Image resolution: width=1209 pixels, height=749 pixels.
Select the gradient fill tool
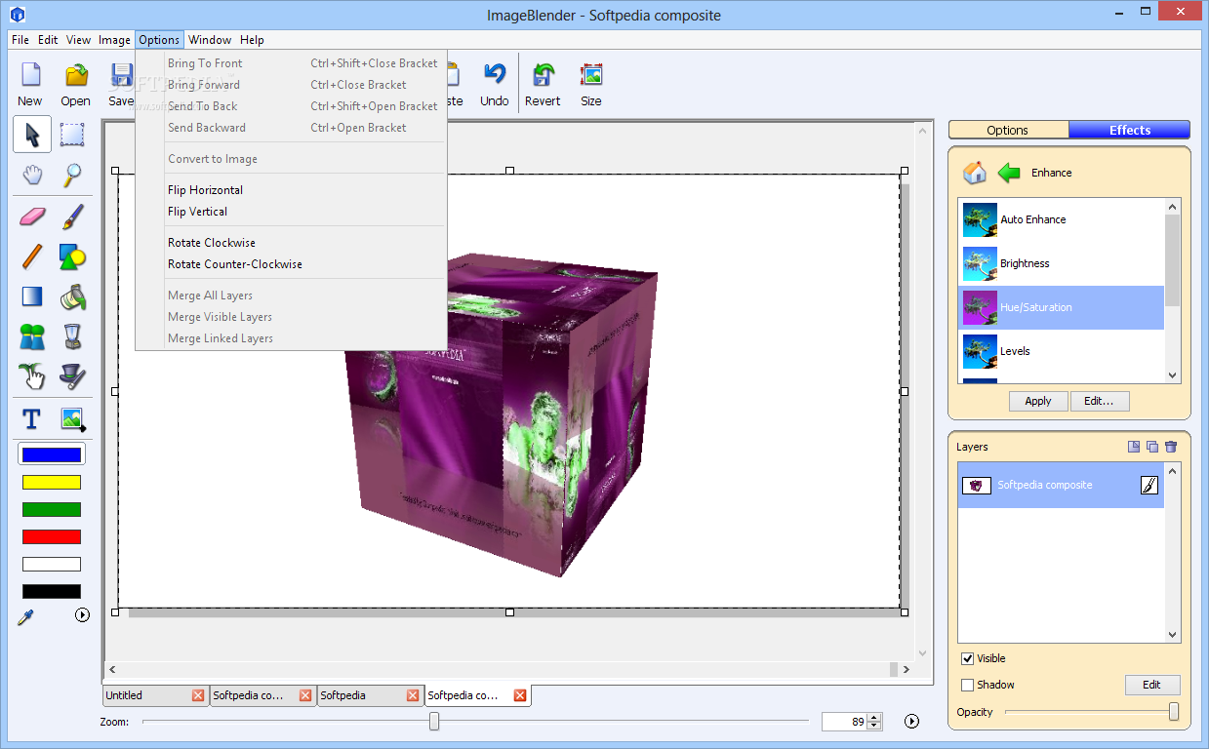coord(32,296)
